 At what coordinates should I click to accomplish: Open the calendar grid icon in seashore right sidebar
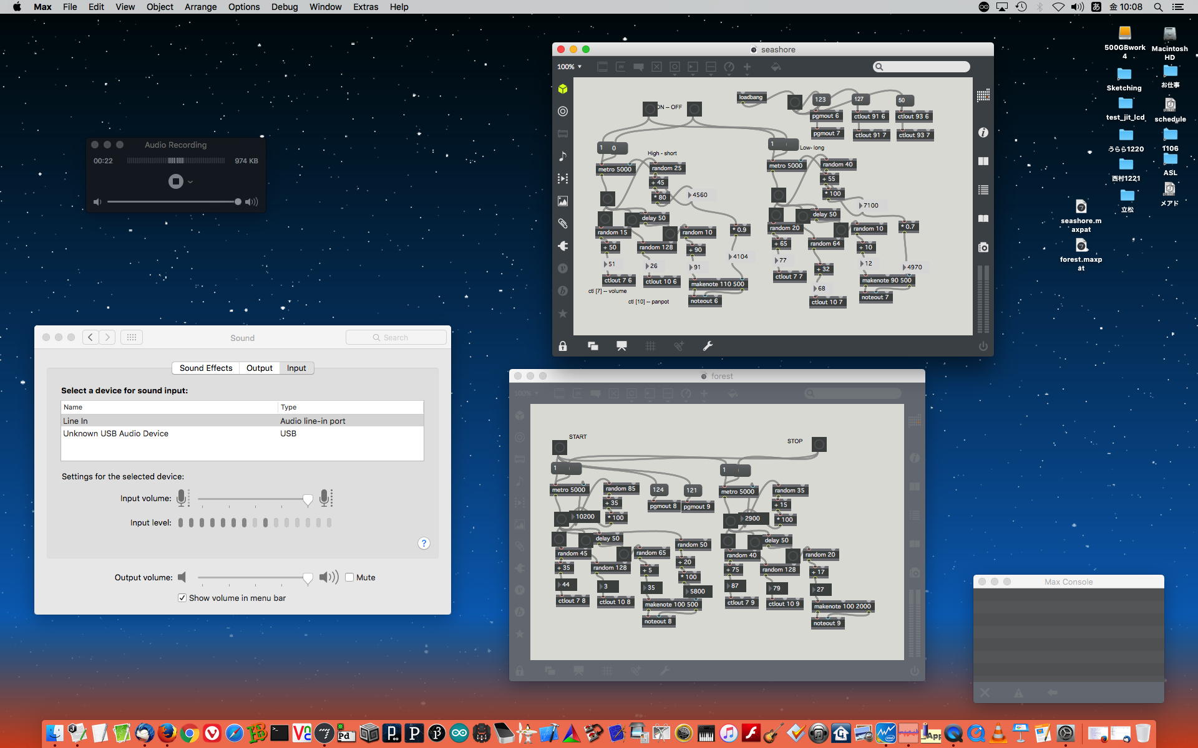[983, 95]
